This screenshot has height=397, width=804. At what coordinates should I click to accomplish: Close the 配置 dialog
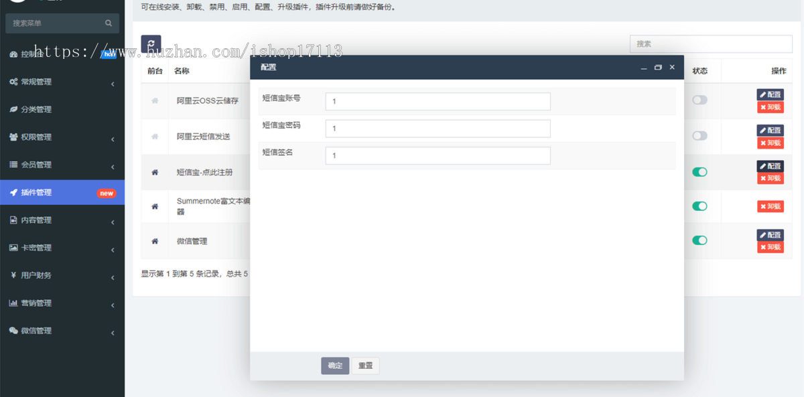click(672, 68)
